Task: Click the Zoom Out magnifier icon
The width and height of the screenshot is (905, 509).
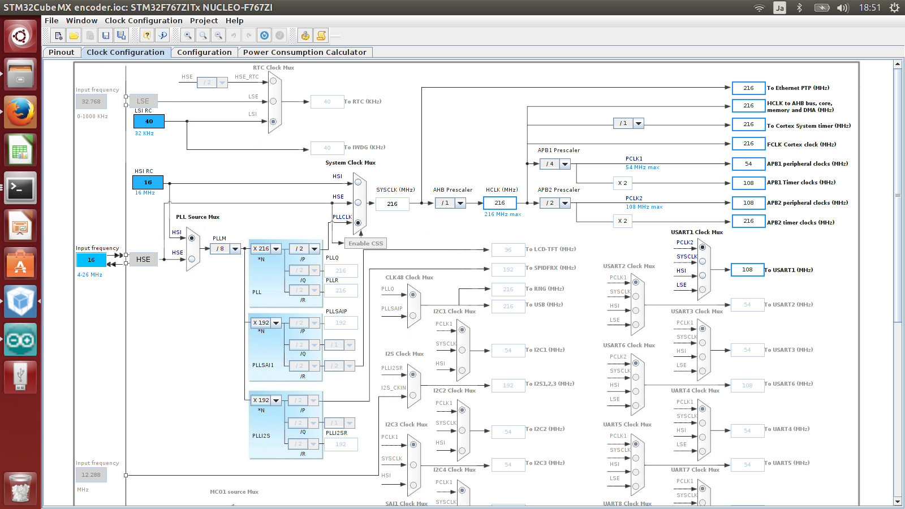Action: (218, 36)
